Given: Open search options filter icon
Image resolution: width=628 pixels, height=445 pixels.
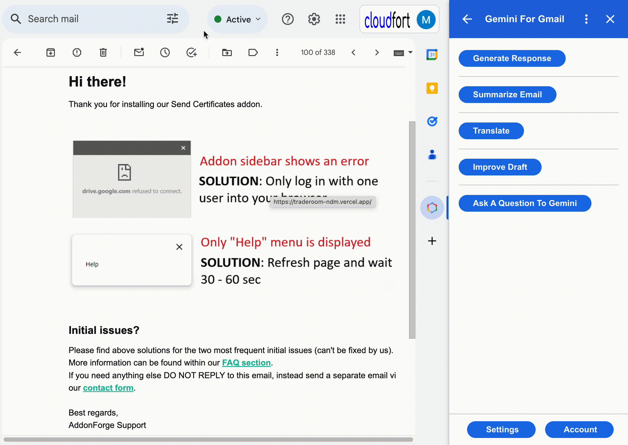Looking at the screenshot, I should pyautogui.click(x=173, y=19).
